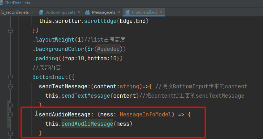Viewport: 263px width, 139px height.
Task: Close the BottomInput.ets tab
Action: tap(79, 12)
